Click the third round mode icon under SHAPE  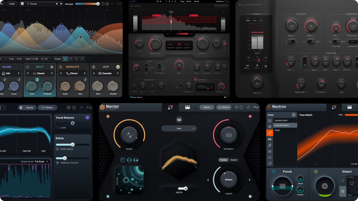[x=136, y=160]
